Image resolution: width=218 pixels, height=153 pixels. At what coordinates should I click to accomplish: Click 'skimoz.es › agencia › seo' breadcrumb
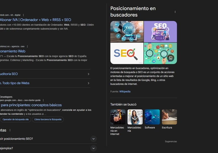coord(12,46)
